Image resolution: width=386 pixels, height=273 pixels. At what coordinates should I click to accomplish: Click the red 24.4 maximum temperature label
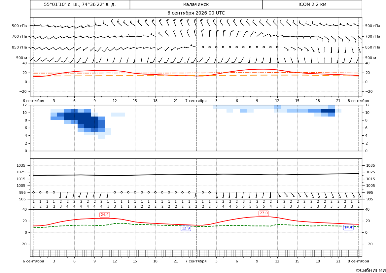(x=104, y=215)
